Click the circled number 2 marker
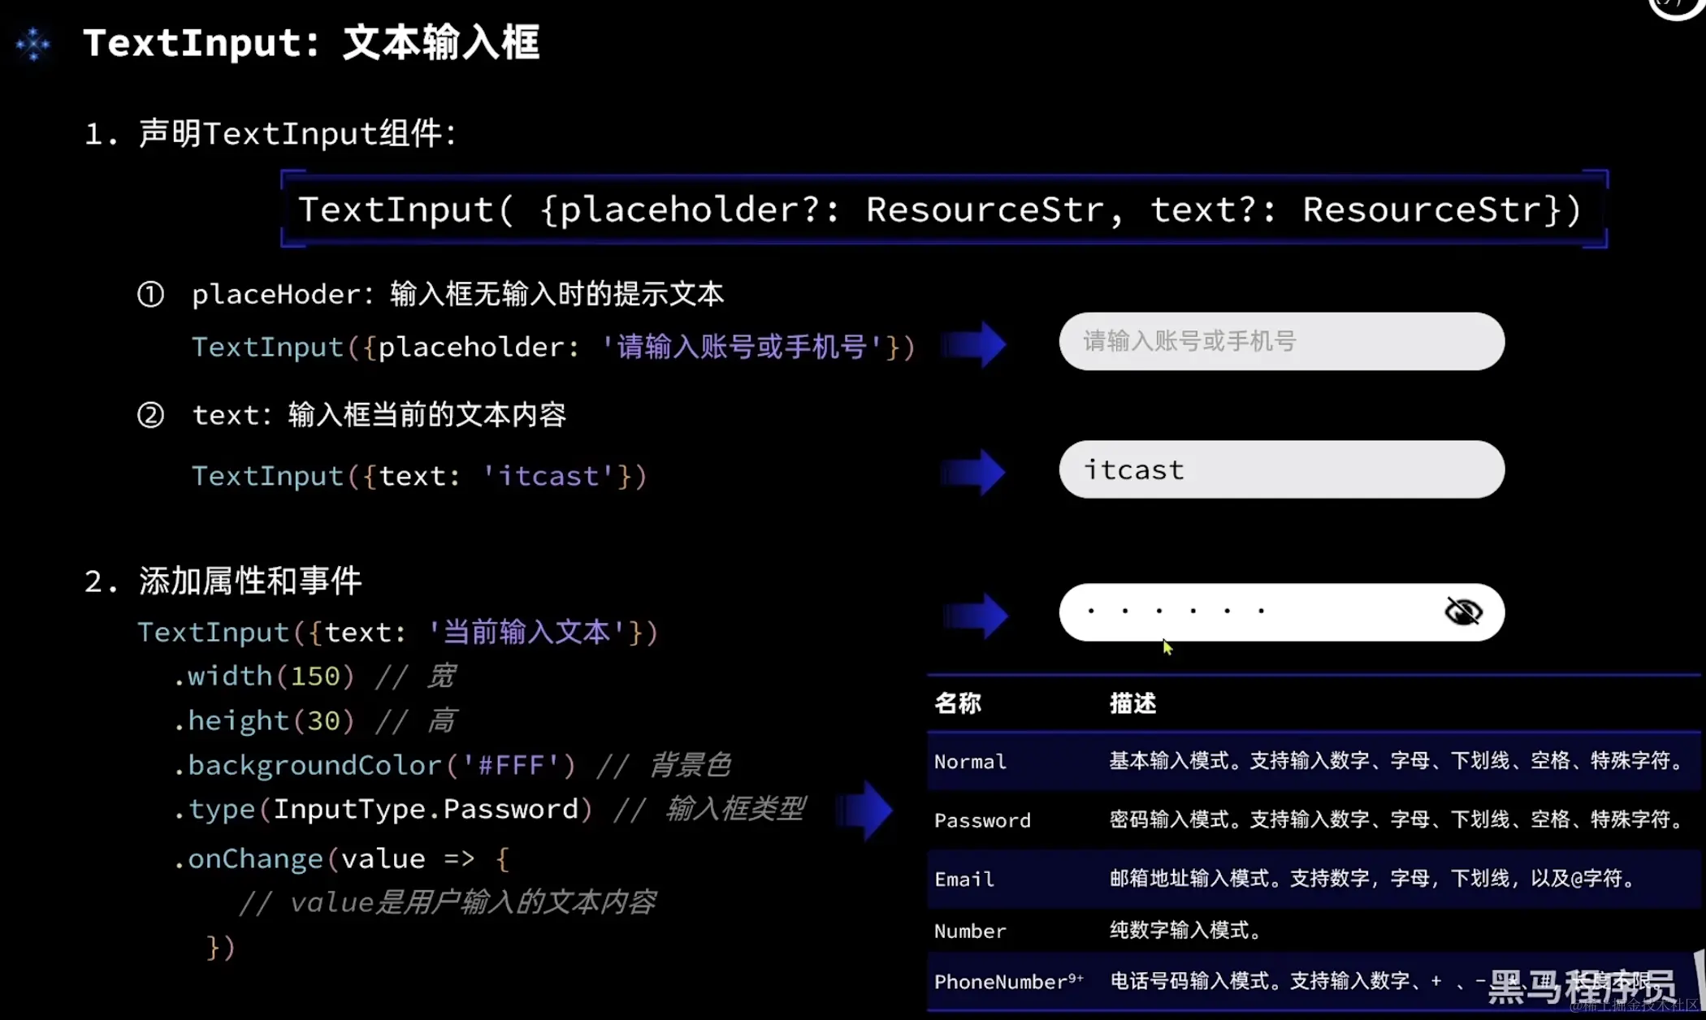Screen dimensions: 1706x1020 pyautogui.click(x=150, y=415)
